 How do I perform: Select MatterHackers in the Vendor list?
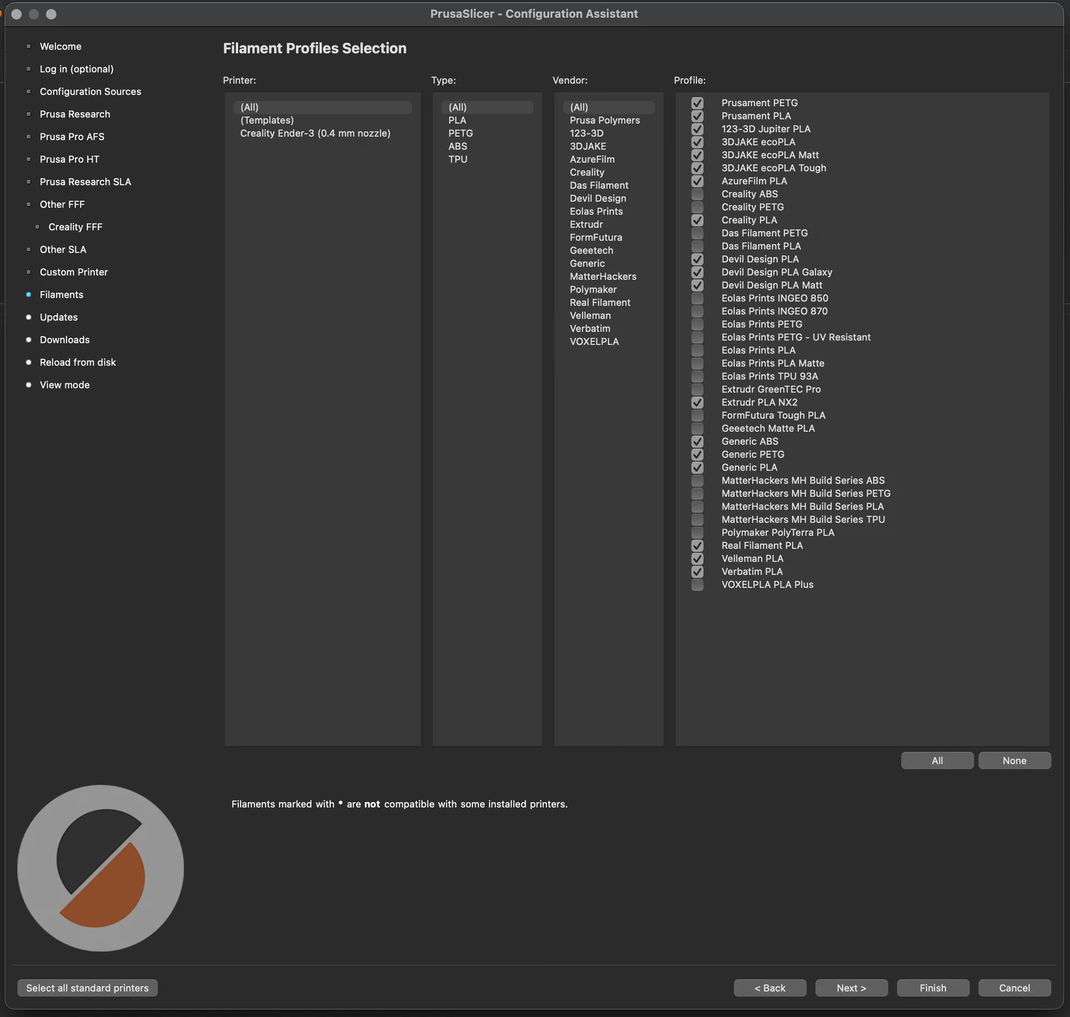tap(603, 277)
